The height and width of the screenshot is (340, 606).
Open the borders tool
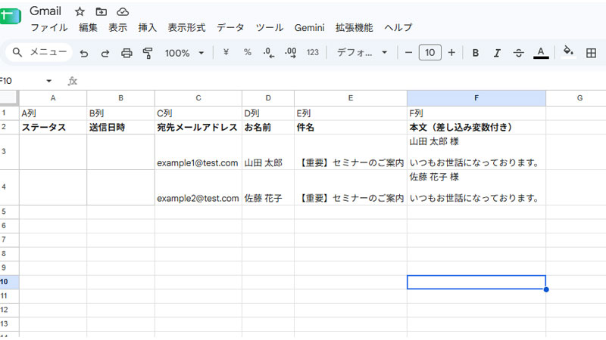(591, 53)
